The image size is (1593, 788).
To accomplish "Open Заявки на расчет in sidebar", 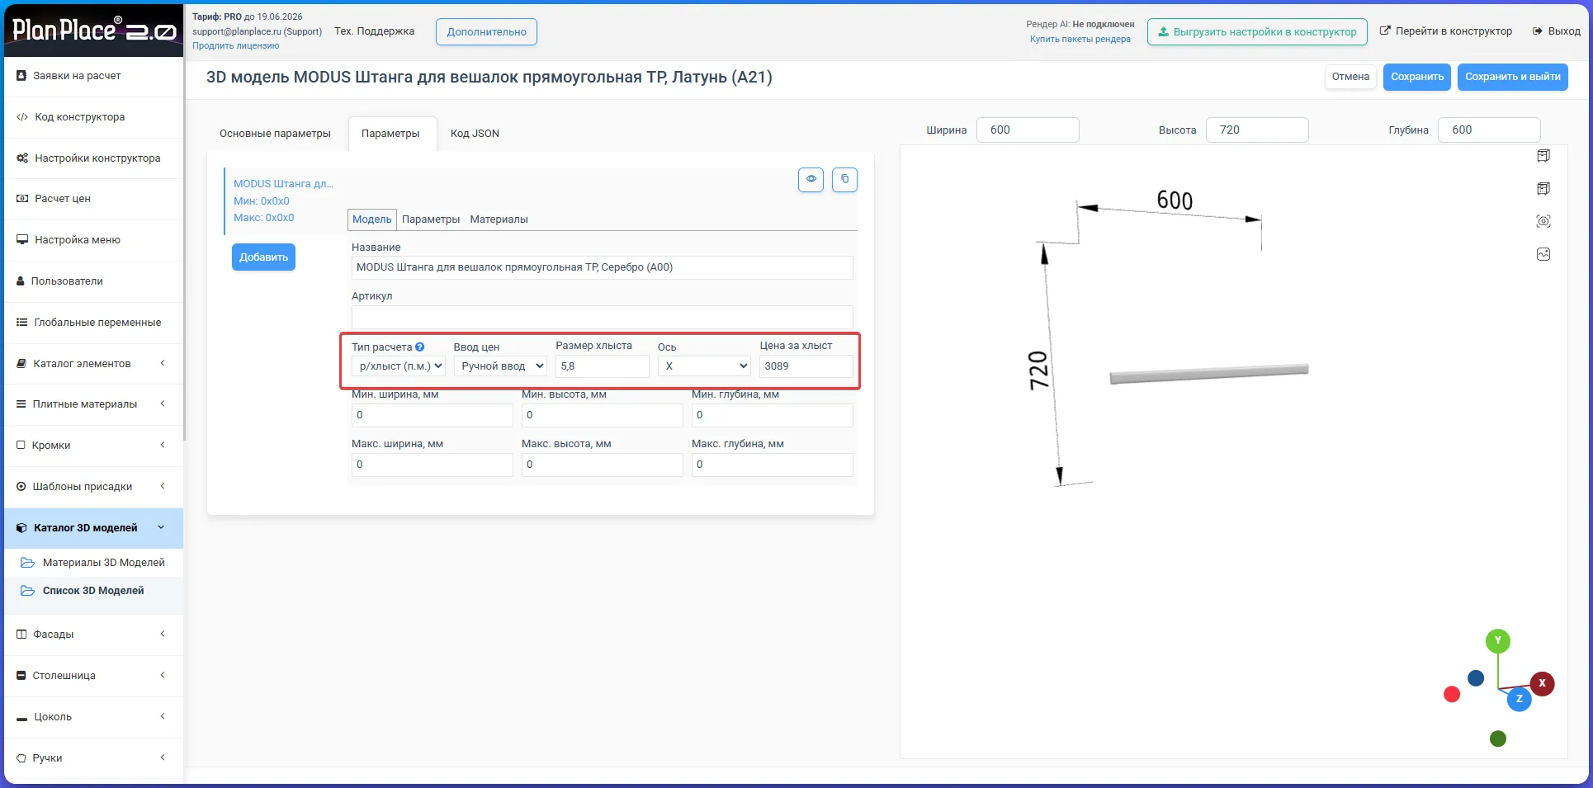I will [x=93, y=76].
